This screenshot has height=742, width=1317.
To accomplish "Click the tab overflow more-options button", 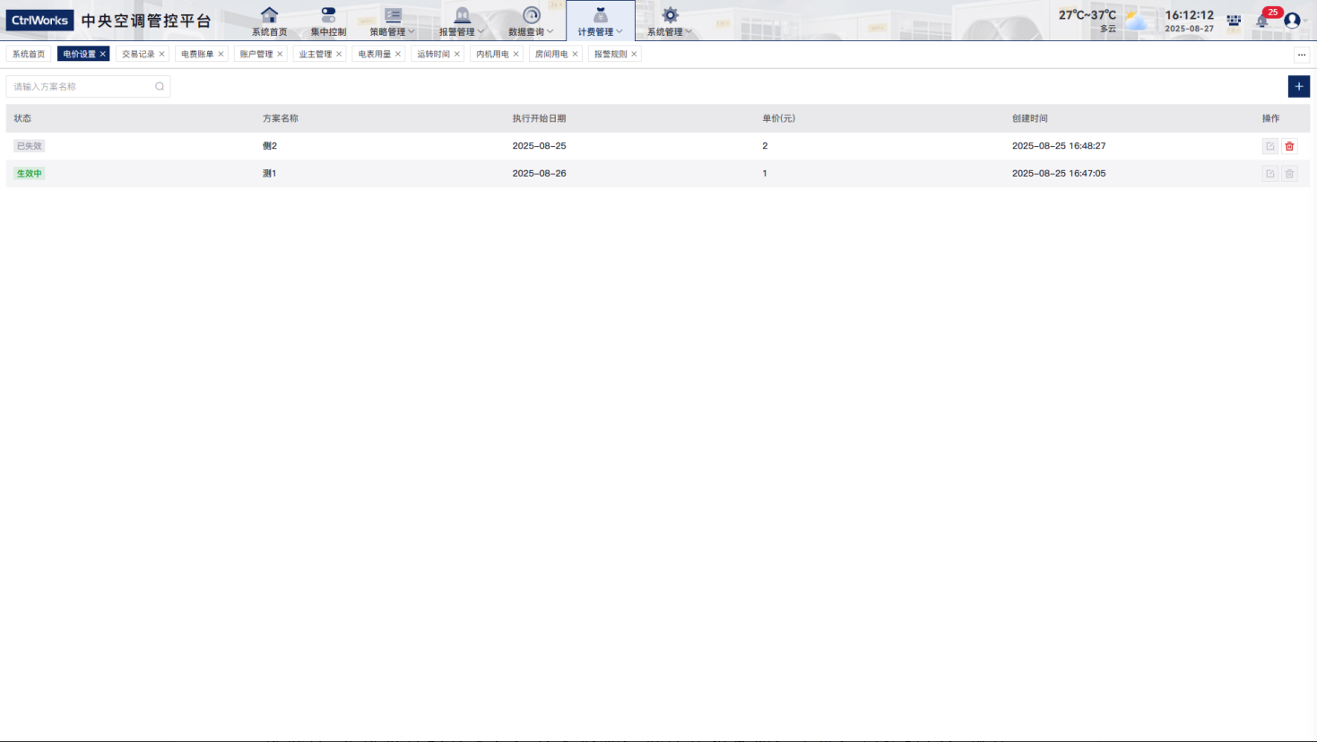I will coord(1302,55).
